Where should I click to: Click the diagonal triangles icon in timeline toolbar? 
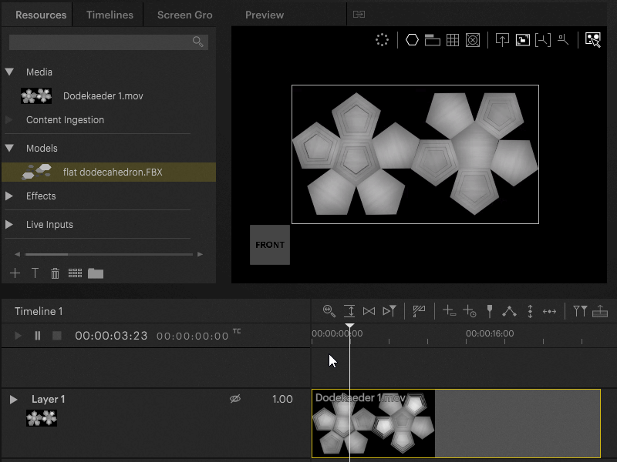[419, 311]
